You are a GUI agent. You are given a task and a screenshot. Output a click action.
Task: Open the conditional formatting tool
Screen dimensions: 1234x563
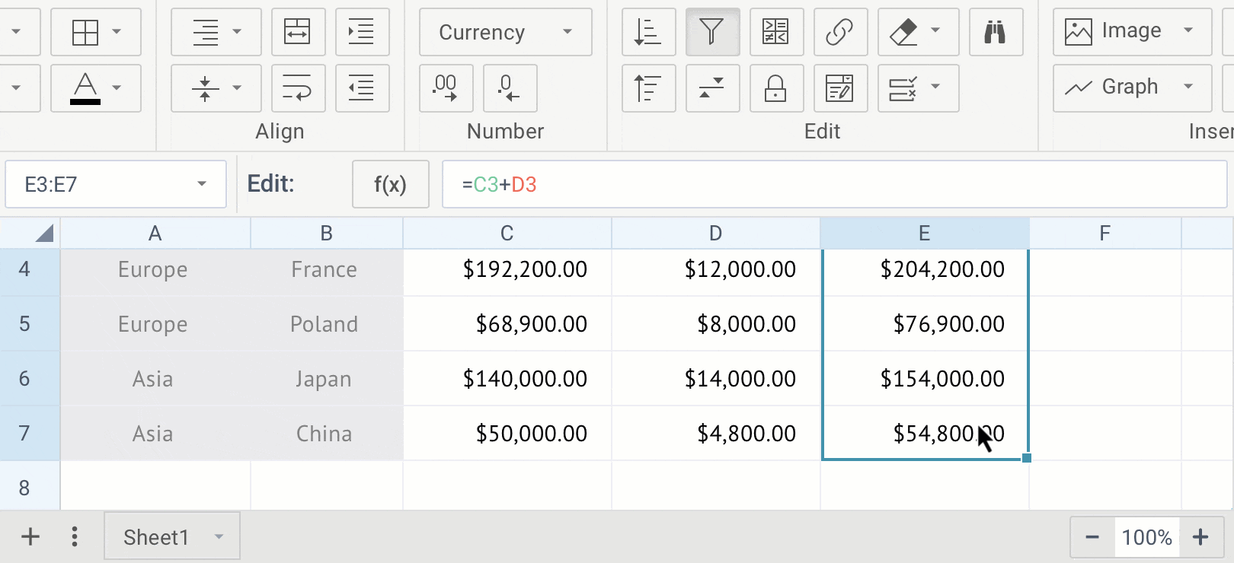click(x=775, y=32)
